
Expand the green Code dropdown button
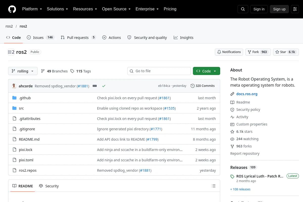click(x=206, y=71)
